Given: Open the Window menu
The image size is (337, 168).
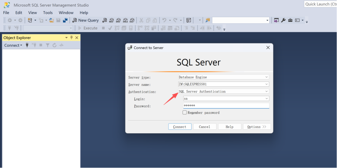Looking at the screenshot, I should (66, 13).
